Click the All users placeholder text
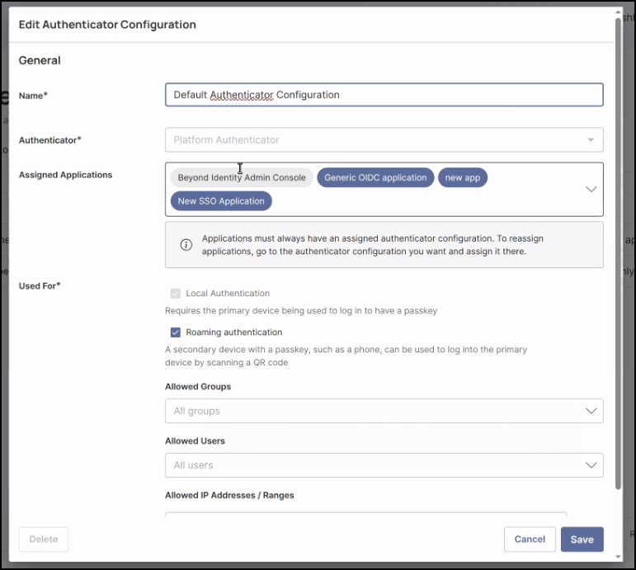Viewport: 636px width, 570px height. 194,465
